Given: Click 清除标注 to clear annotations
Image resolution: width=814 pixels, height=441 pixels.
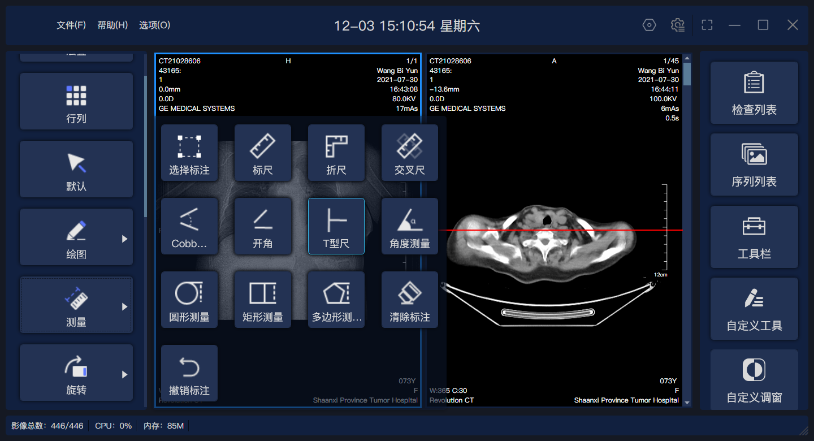Looking at the screenshot, I should tap(410, 300).
